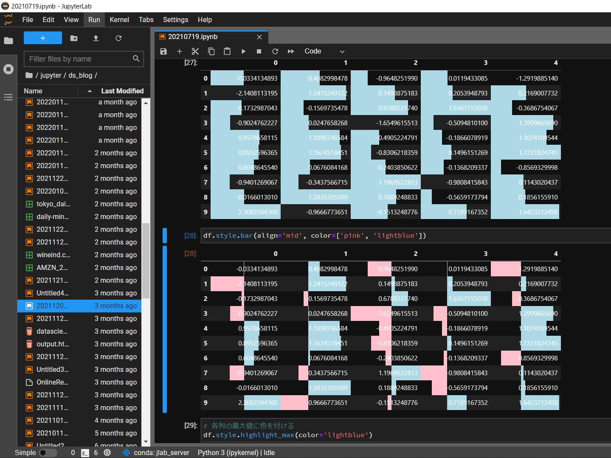Image resolution: width=611 pixels, height=458 pixels.
Task: Sort files by Last Modified column
Action: pos(122,91)
